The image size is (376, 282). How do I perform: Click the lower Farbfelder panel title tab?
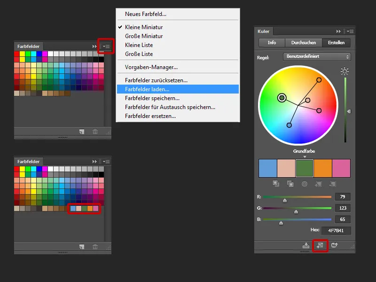point(28,161)
